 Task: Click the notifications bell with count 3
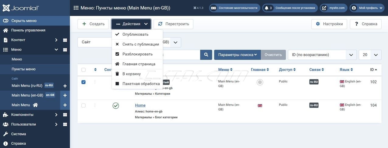tap(268, 8)
